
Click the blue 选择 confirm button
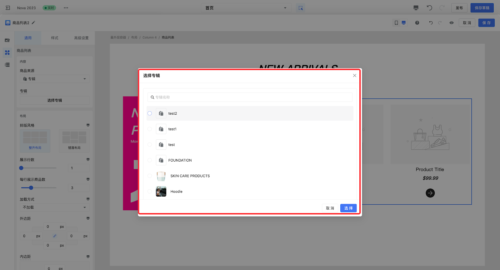[348, 208]
